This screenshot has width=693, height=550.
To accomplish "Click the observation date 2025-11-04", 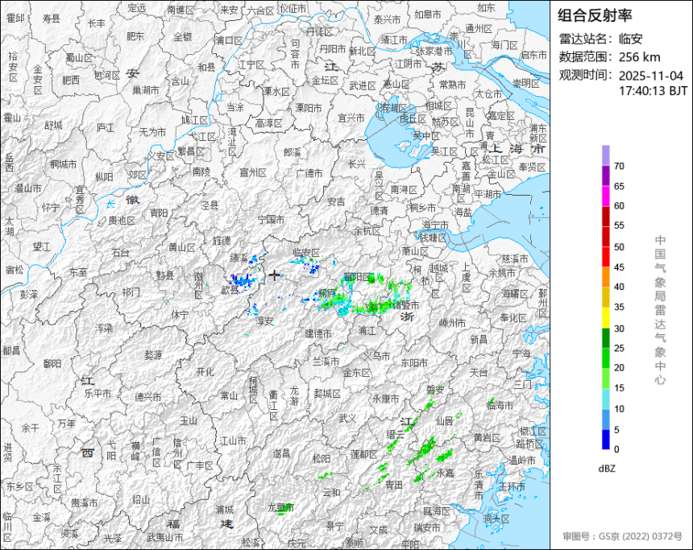I will 650,76.
